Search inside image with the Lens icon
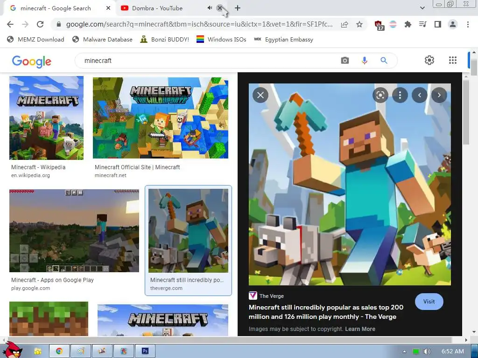This screenshot has height=358, width=478. (x=380, y=95)
